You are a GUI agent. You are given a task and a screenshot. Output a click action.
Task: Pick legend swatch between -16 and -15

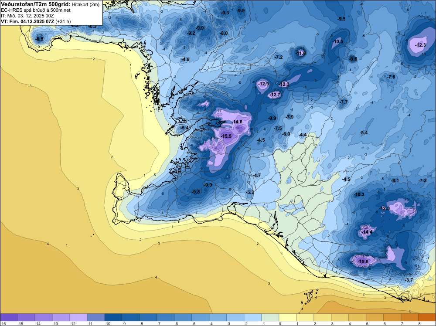point(9,317)
